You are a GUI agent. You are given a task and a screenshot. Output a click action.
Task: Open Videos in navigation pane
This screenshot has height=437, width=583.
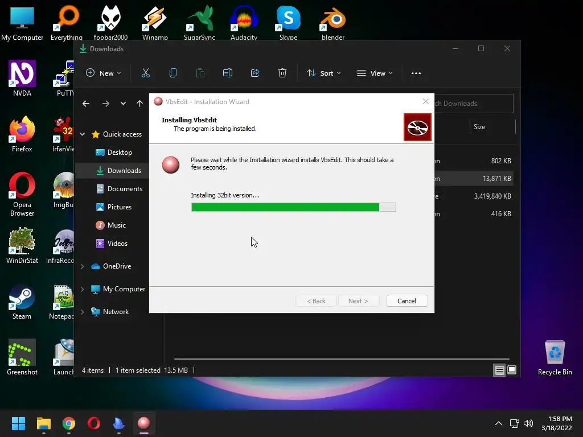(112, 244)
